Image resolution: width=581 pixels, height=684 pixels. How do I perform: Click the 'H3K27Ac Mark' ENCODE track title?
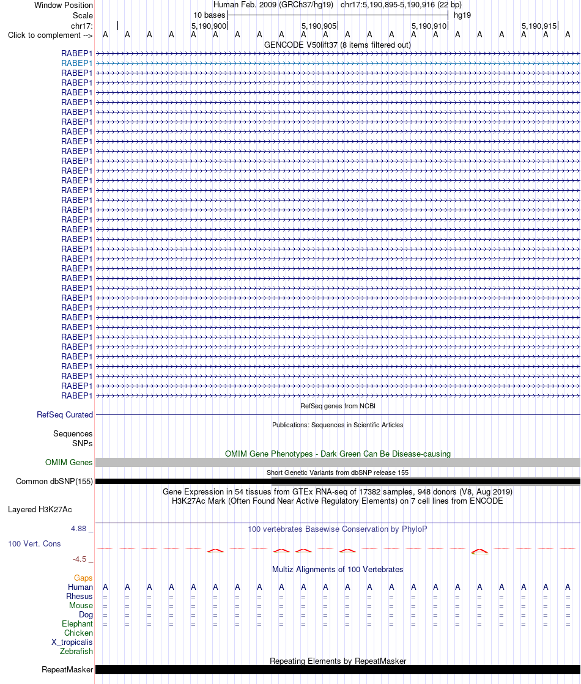(x=338, y=501)
